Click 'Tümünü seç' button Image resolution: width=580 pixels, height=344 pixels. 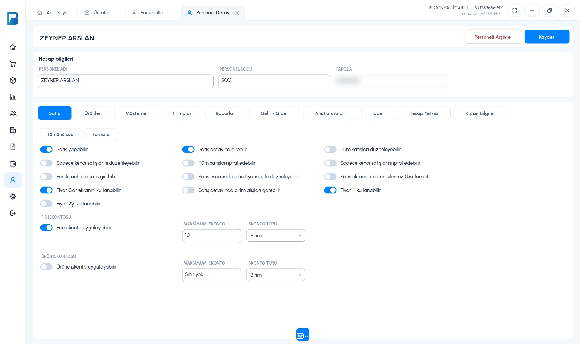pyautogui.click(x=60, y=134)
